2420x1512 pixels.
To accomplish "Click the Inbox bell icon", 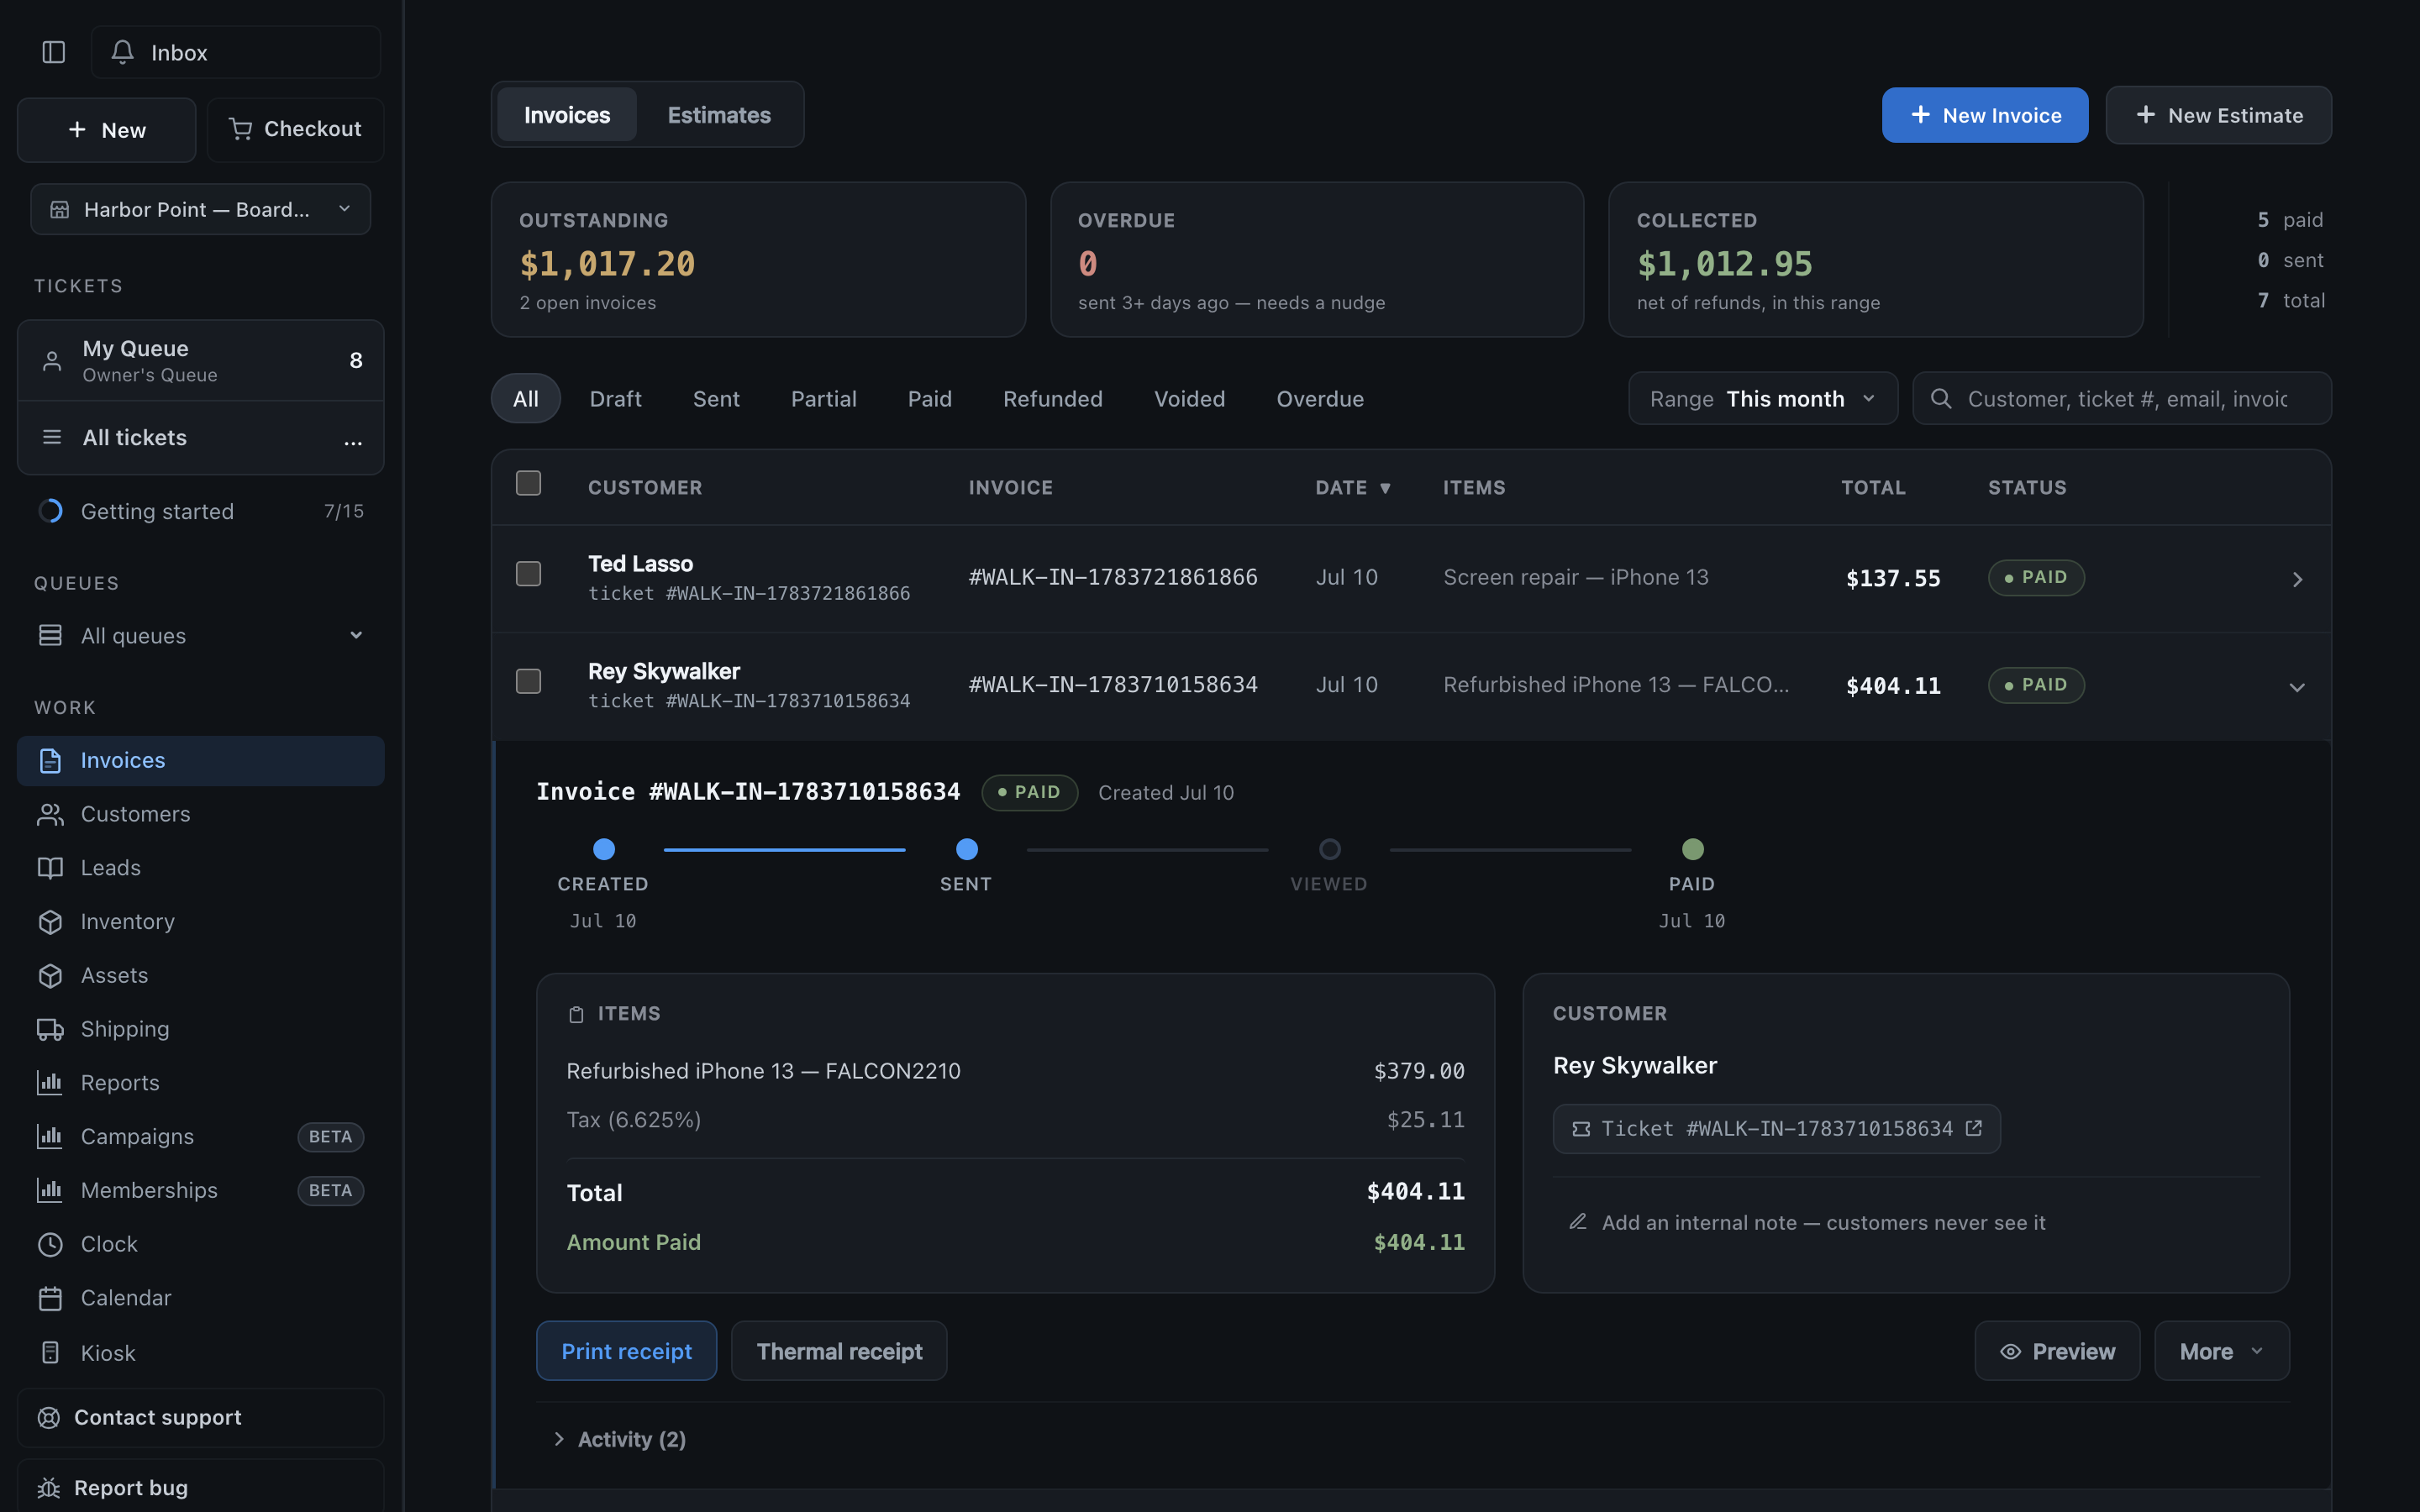I will [122, 52].
